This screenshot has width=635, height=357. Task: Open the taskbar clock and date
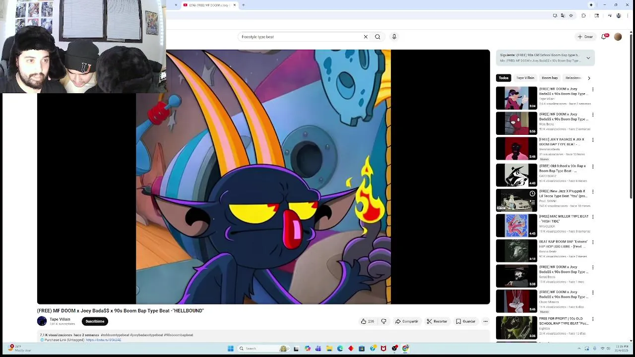click(x=622, y=349)
